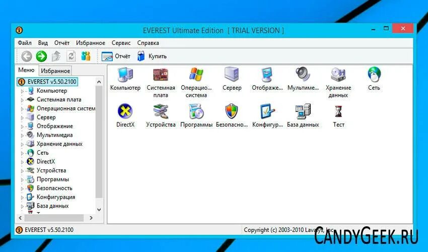Switch to the Избранное tab in sidebar
The height and width of the screenshot is (252, 428).
point(55,71)
